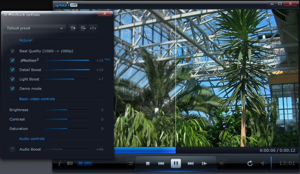Maximize the Splash player window
This screenshot has height=174, width=300.
[x=280, y=3]
